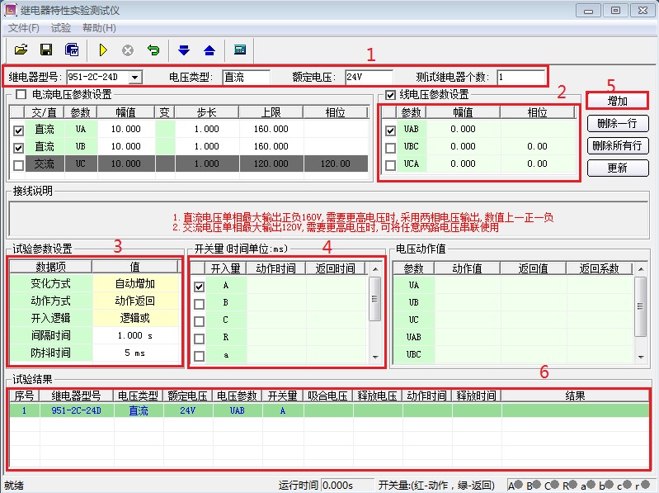Uncheck the UA voltage row checkbox
The height and width of the screenshot is (493, 659).
click(18, 130)
